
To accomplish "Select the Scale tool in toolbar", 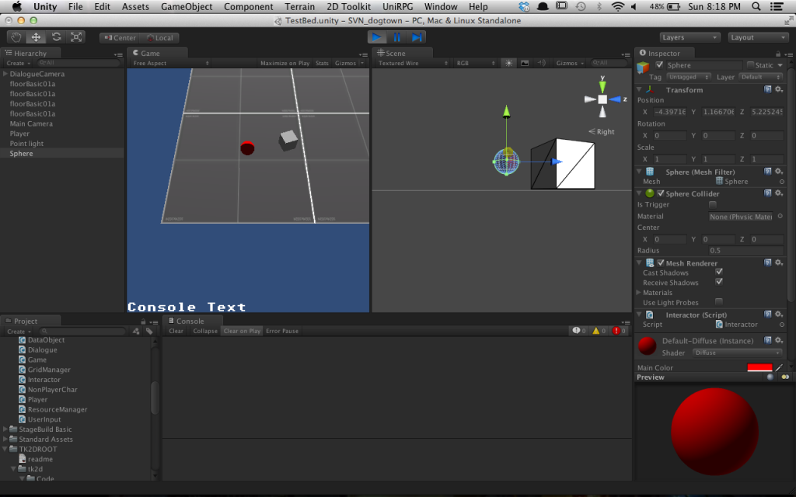I will [x=76, y=37].
